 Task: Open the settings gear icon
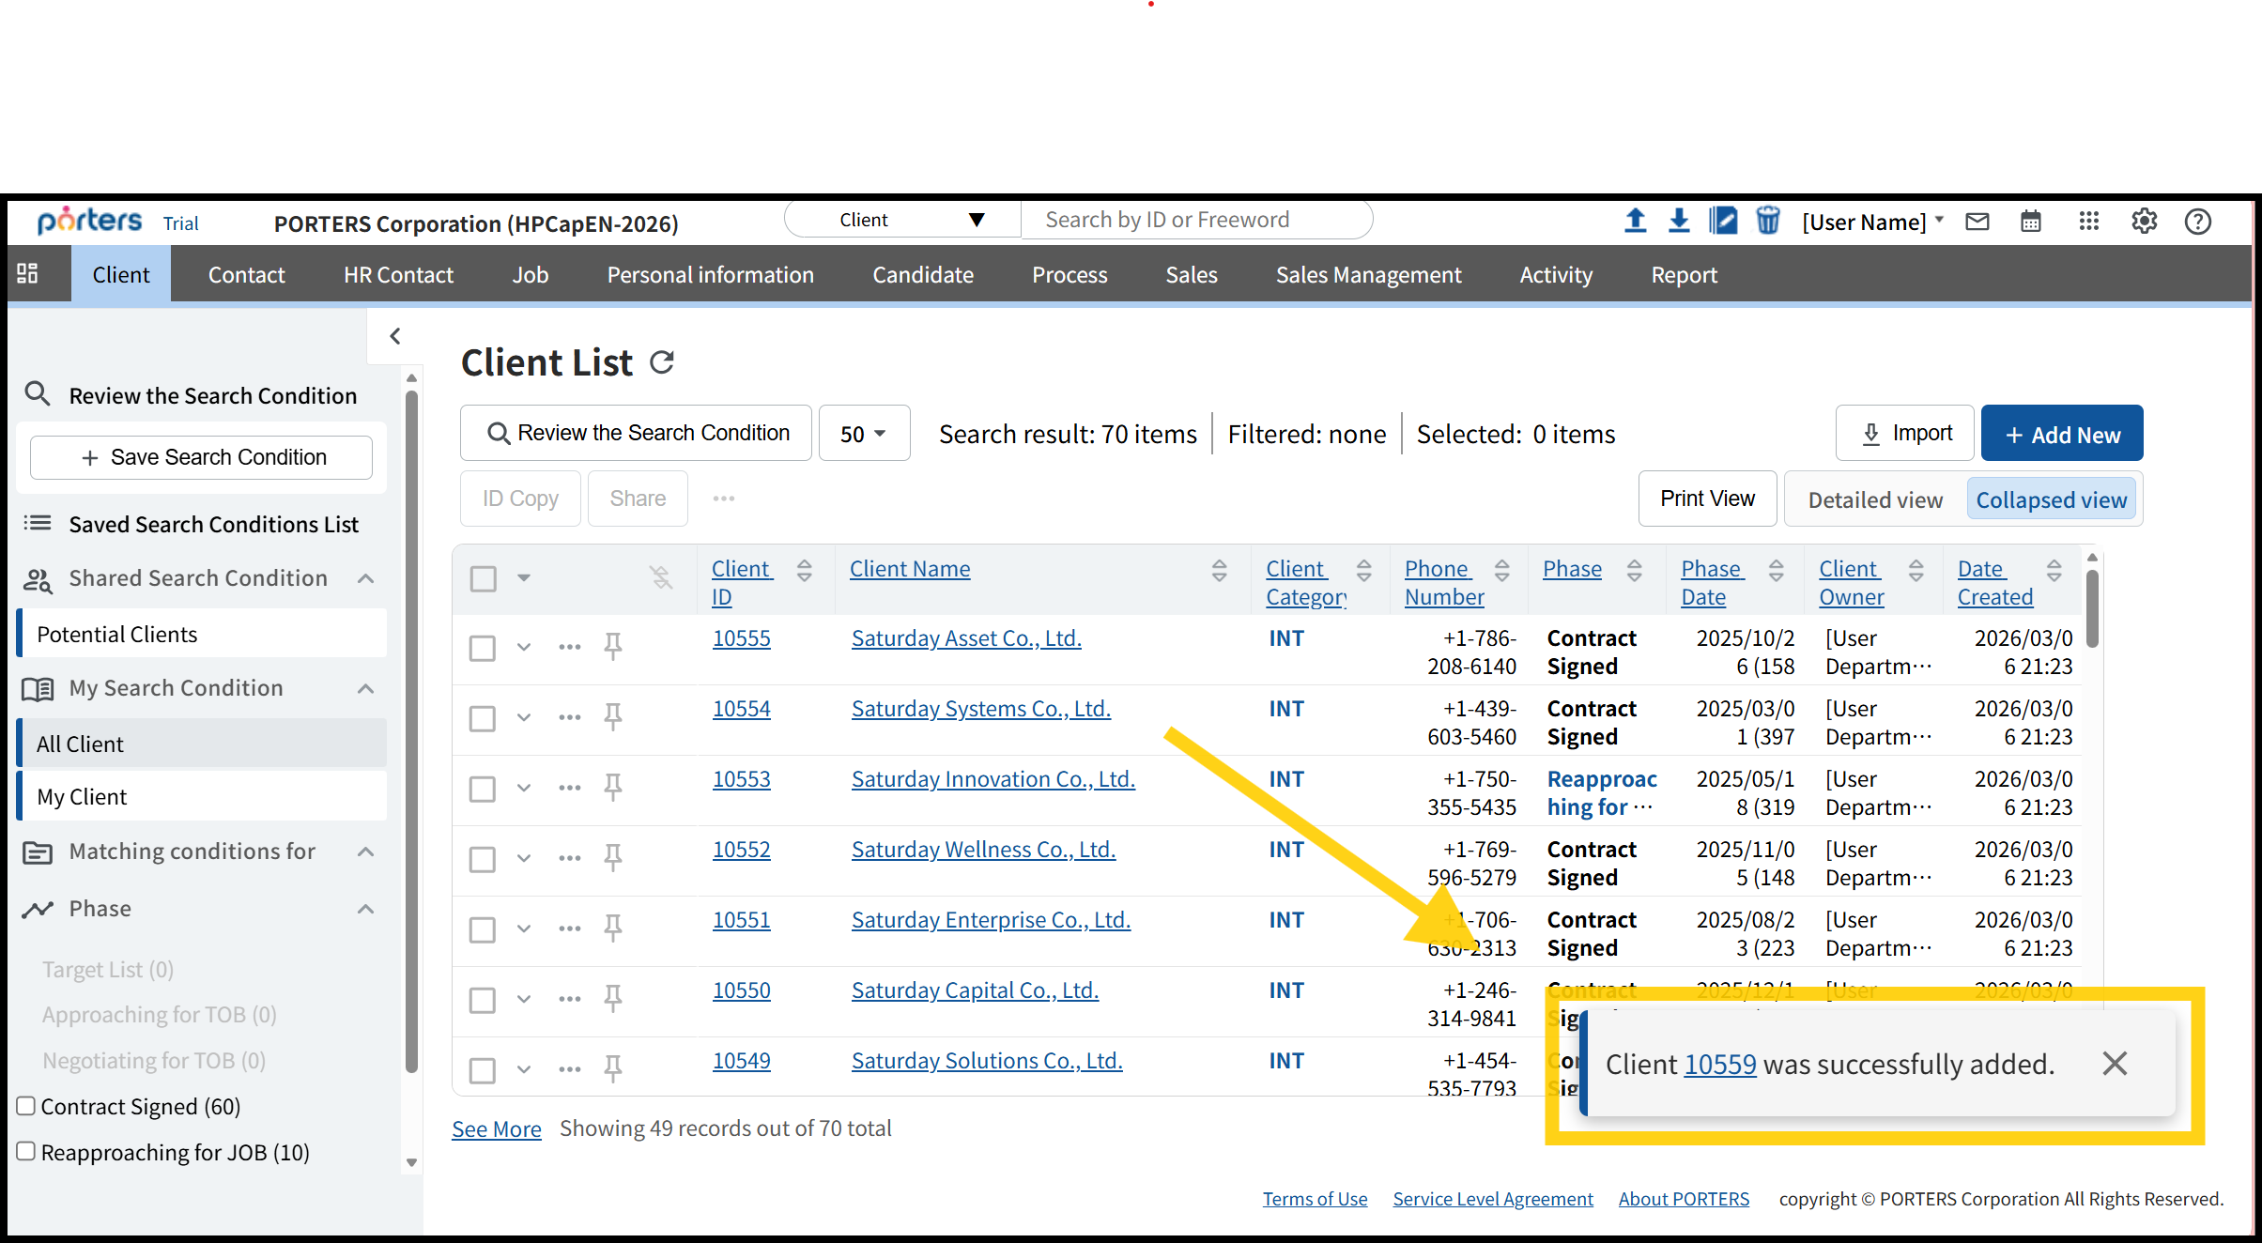[2144, 222]
